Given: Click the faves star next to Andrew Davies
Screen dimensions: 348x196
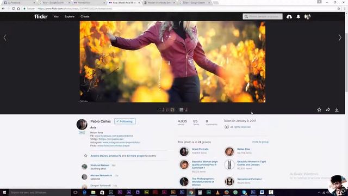Looking at the screenshot, I should point(86,156).
